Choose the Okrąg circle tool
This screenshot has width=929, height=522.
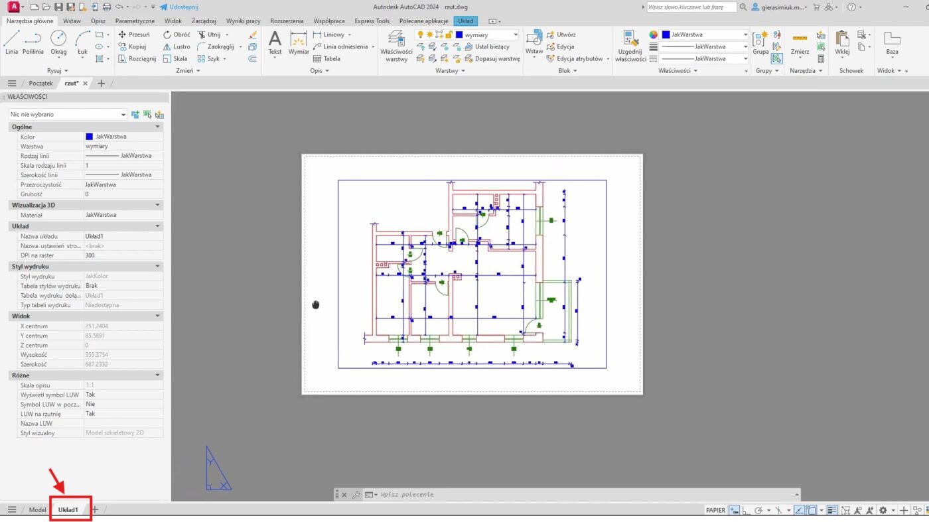(58, 42)
